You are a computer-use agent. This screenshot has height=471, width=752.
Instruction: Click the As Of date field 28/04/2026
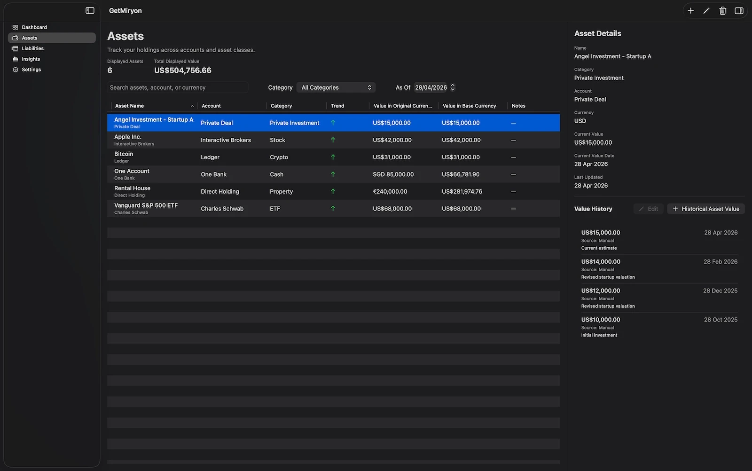coord(431,87)
